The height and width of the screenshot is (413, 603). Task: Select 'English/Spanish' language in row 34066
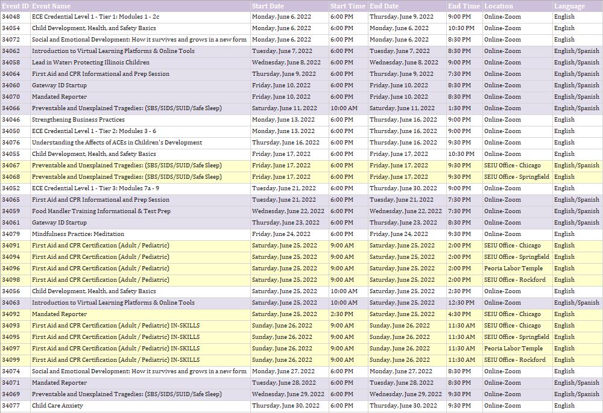(576, 108)
